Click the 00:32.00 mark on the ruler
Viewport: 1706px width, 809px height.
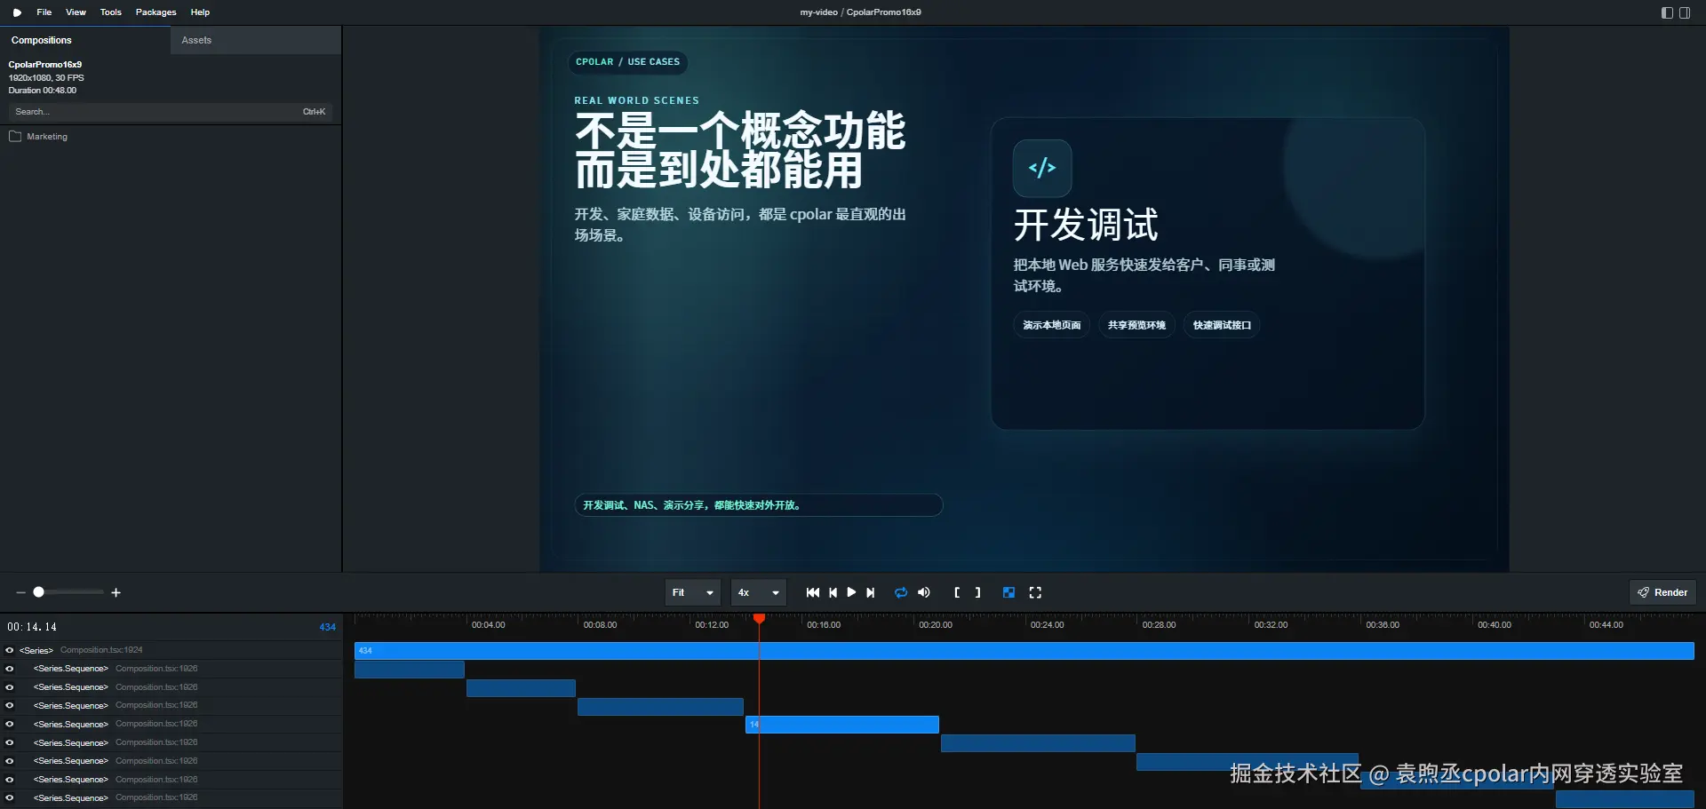point(1271,625)
